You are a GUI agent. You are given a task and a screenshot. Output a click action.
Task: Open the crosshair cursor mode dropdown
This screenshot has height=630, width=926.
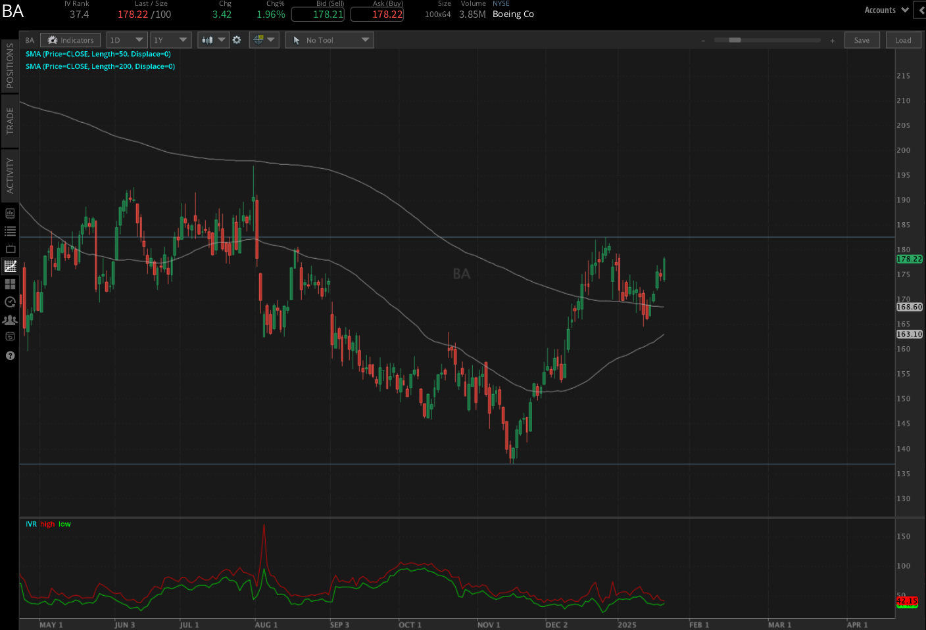[x=264, y=40]
